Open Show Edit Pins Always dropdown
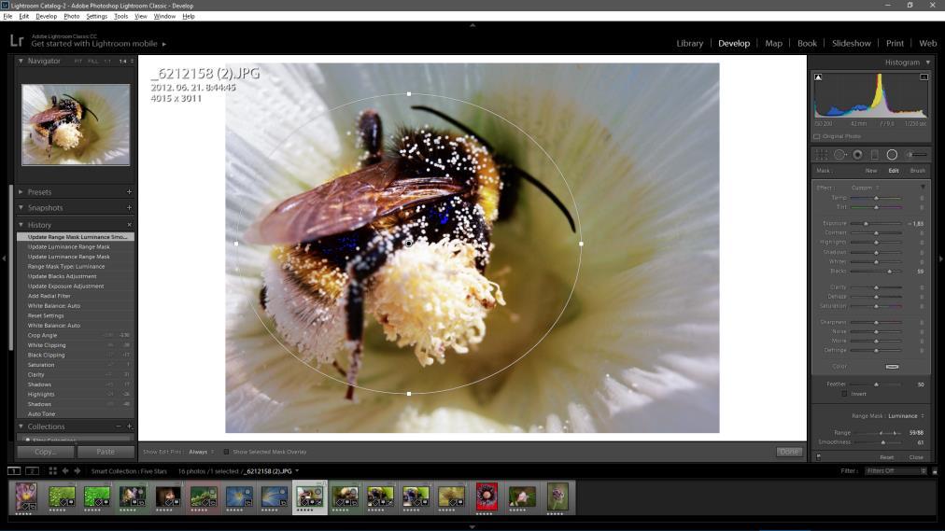945x531 pixels. coord(202,452)
